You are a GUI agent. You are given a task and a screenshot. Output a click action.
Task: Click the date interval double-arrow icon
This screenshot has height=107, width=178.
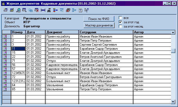(x=43, y=10)
